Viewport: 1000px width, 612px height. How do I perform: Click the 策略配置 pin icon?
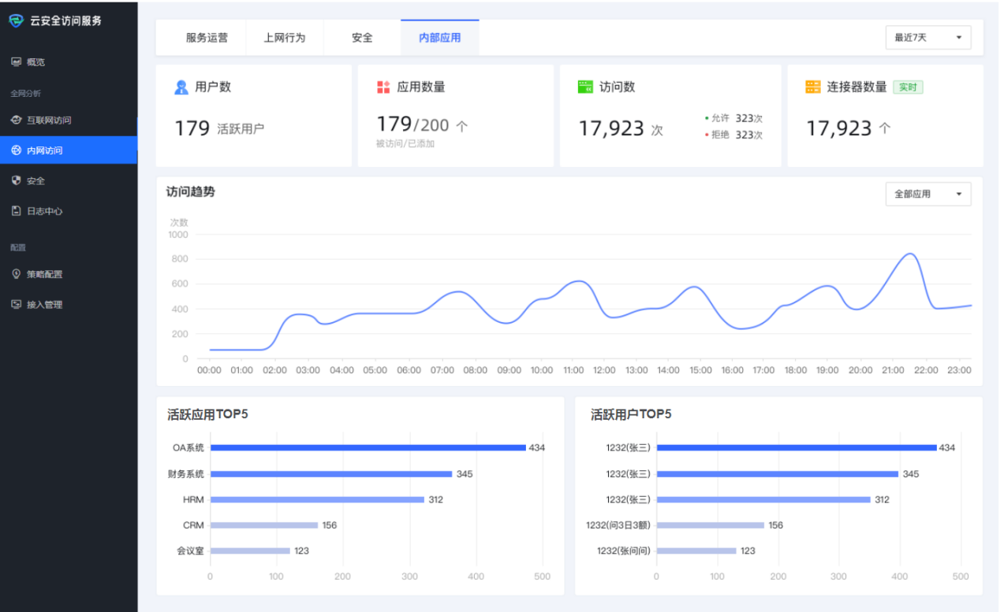point(16,274)
